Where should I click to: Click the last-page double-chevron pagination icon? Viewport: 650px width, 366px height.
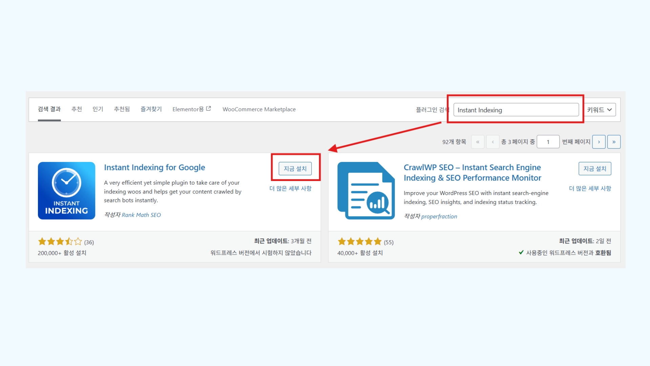coord(614,142)
